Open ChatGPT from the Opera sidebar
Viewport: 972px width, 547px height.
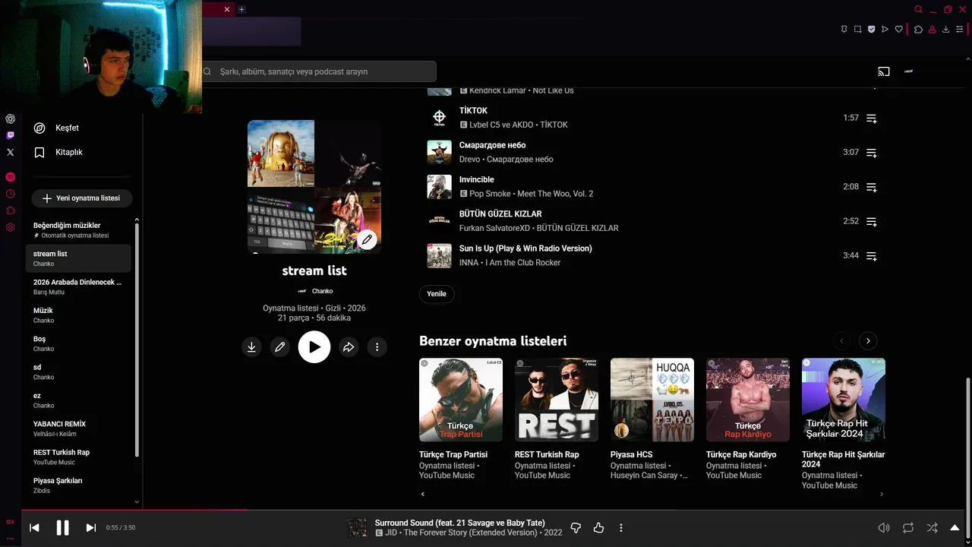click(x=10, y=119)
